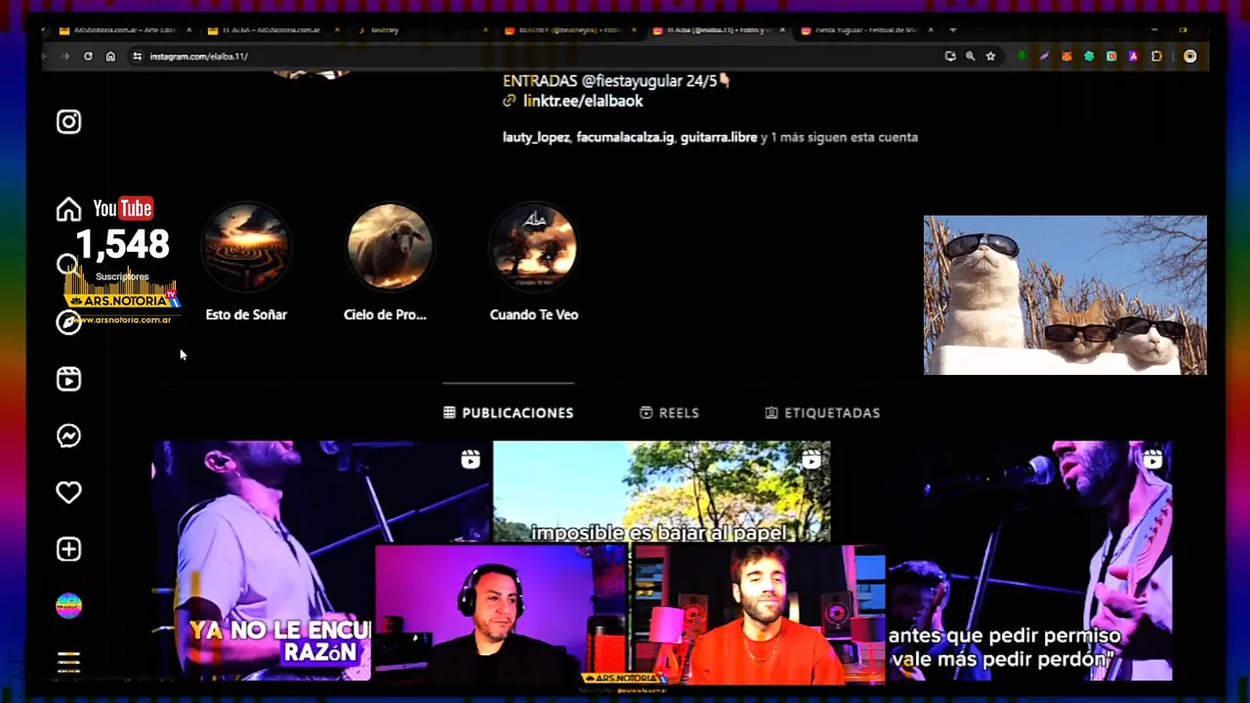Click the install app icon in address bar

click(x=950, y=57)
